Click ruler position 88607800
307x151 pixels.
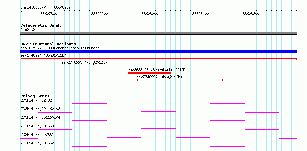49,14
